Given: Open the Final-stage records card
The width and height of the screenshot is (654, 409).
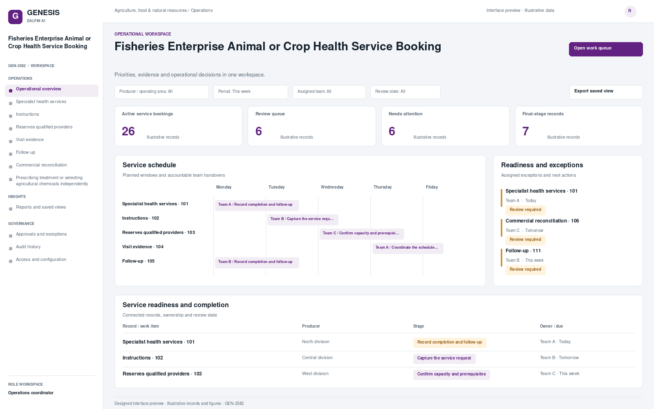Looking at the screenshot, I should [x=579, y=126].
